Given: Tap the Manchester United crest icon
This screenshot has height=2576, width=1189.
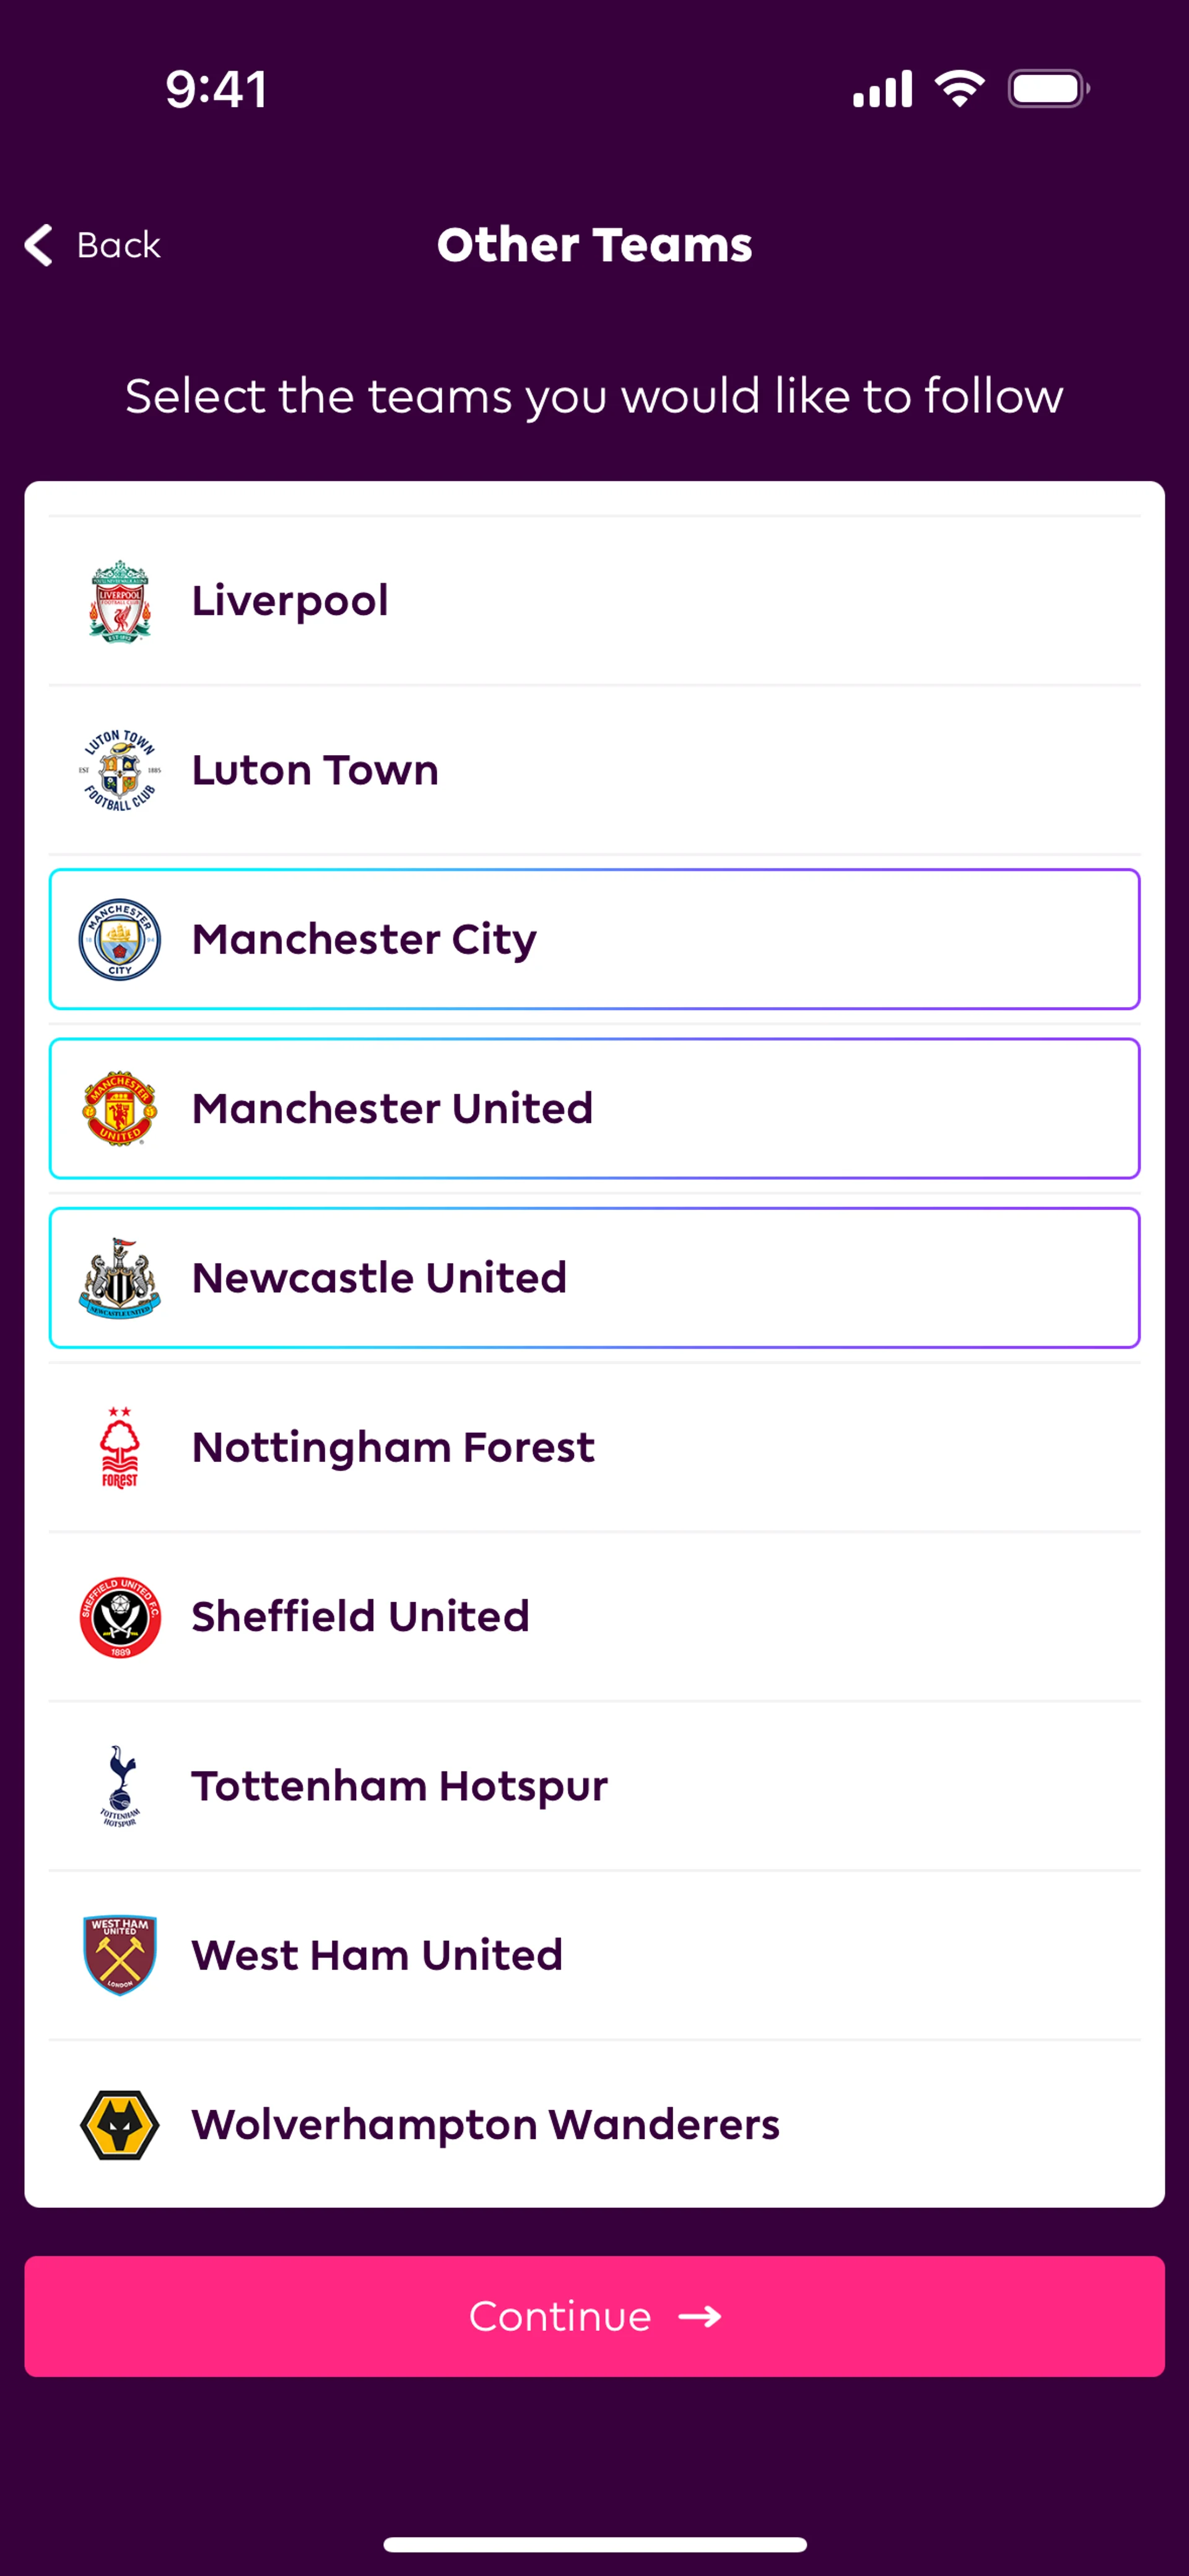Looking at the screenshot, I should pos(119,1108).
